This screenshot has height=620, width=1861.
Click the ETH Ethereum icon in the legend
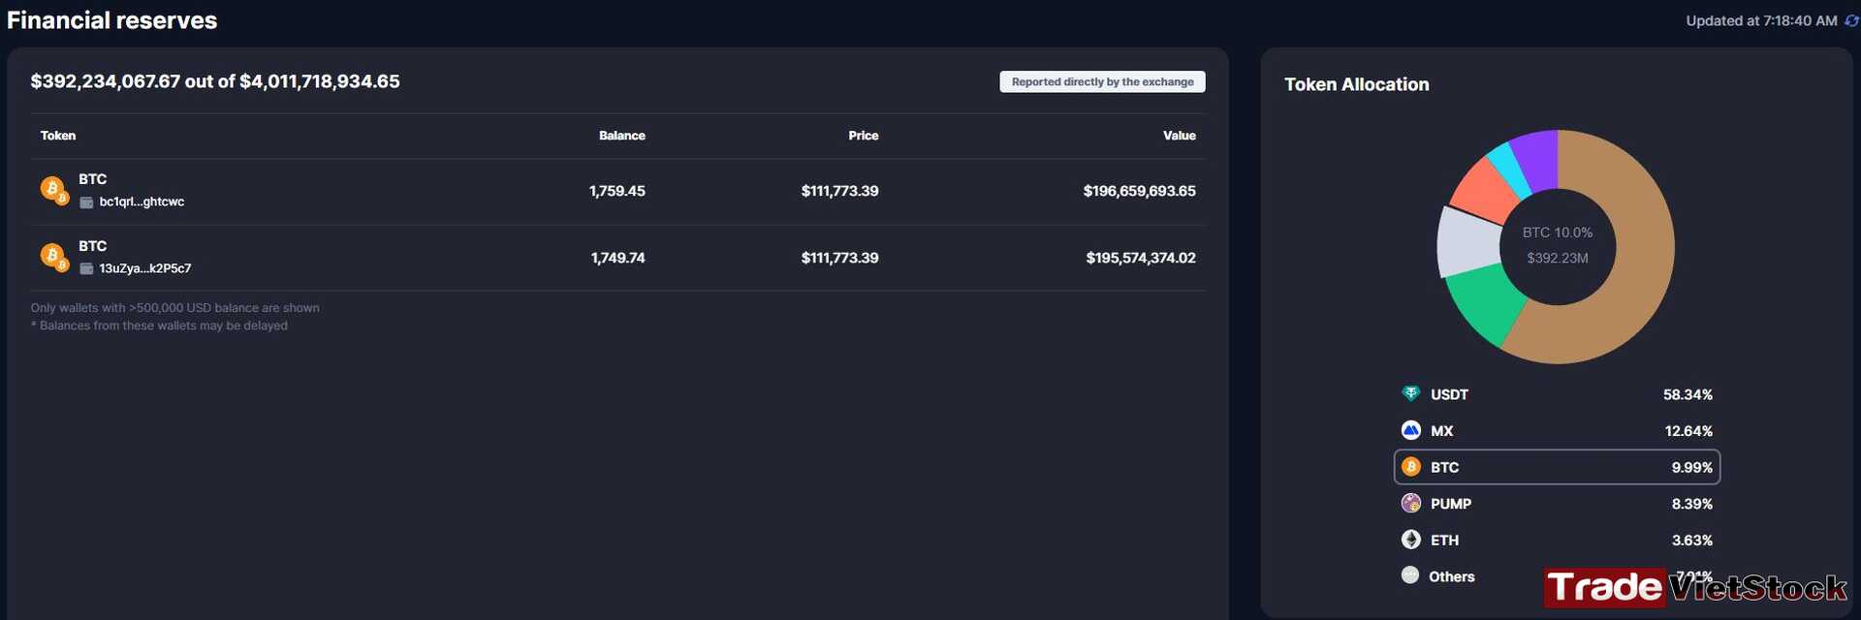1411,540
